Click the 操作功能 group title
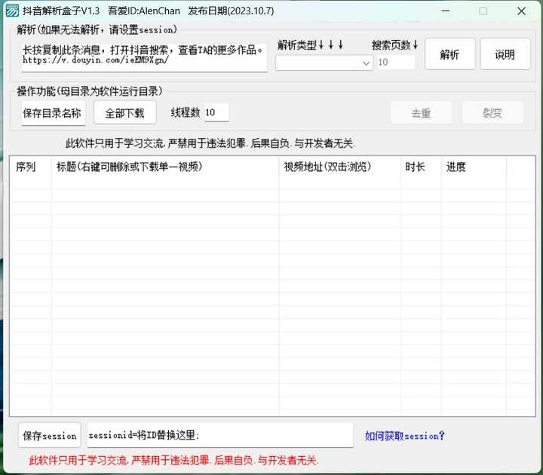 point(90,91)
